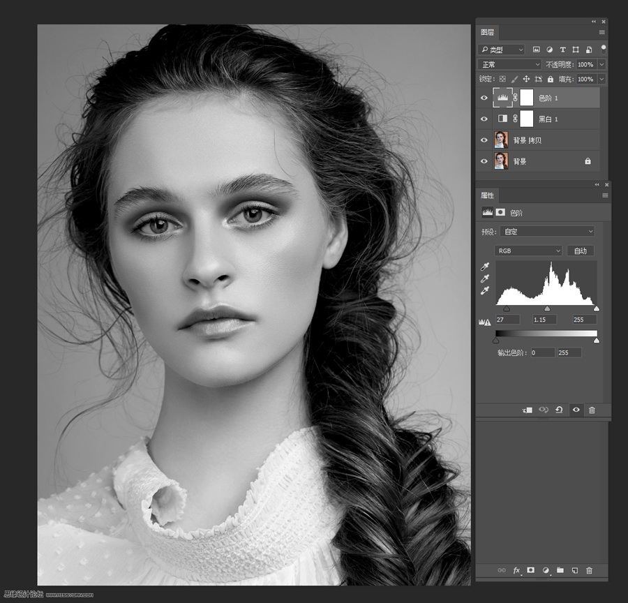Screen dimensions: 628x603
Task: Filter layers by shape layer icon
Action: pyautogui.click(x=576, y=50)
